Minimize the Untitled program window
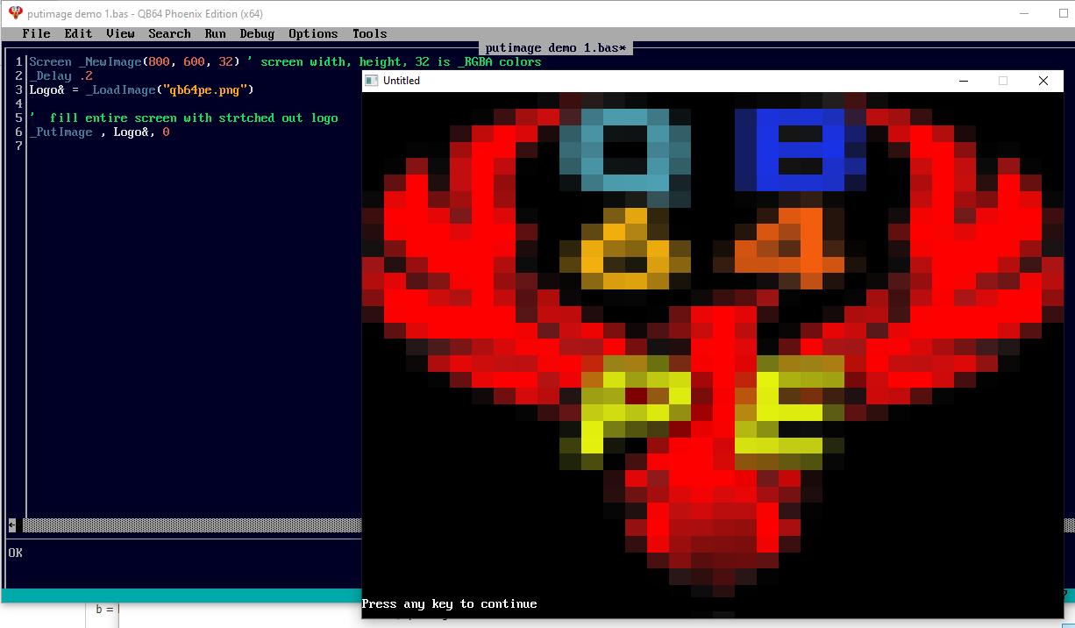The height and width of the screenshot is (628, 1075). pos(964,81)
